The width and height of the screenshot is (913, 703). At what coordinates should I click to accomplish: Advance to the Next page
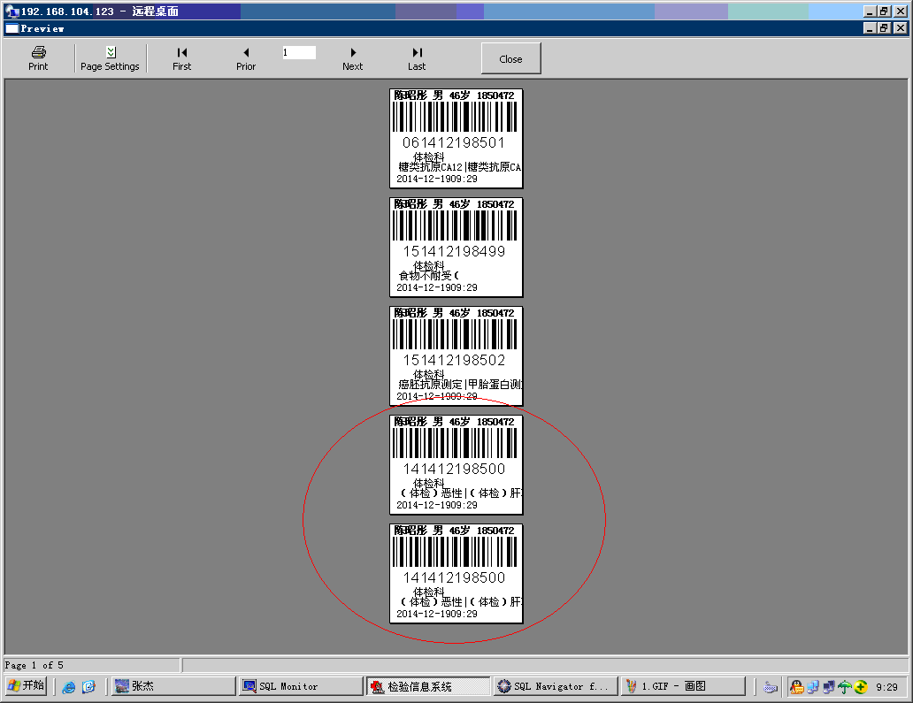pyautogui.click(x=352, y=58)
